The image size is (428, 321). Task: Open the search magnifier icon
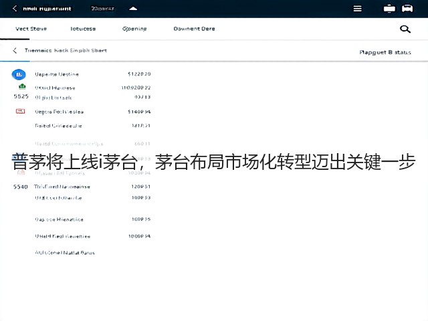click(405, 29)
